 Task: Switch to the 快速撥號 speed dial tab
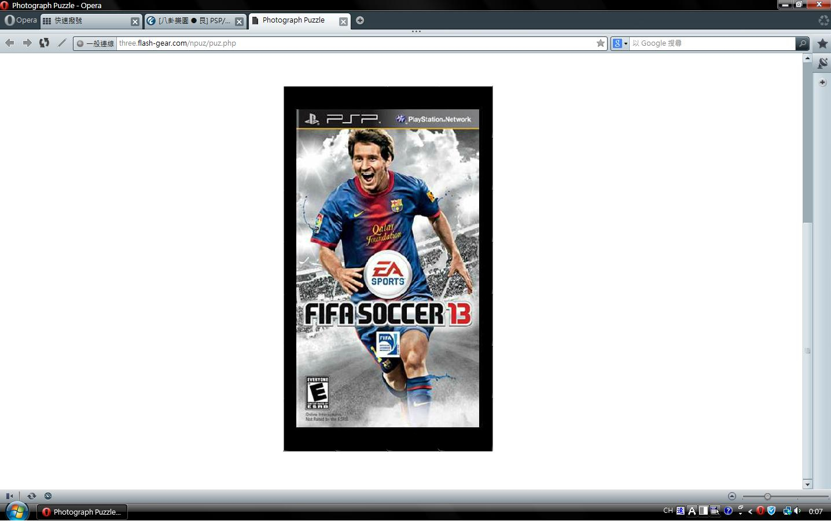point(91,21)
